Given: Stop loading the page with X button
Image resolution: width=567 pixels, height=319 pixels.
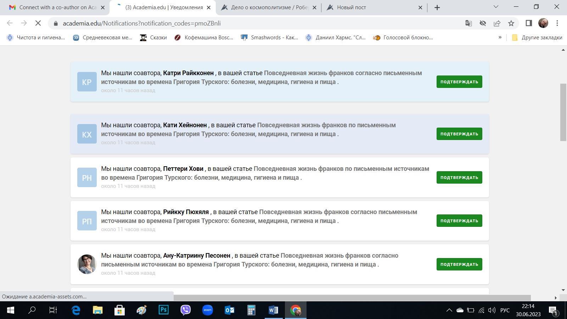Looking at the screenshot, I should (x=38, y=23).
